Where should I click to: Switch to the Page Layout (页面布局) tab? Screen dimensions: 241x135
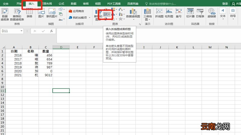click(47, 4)
